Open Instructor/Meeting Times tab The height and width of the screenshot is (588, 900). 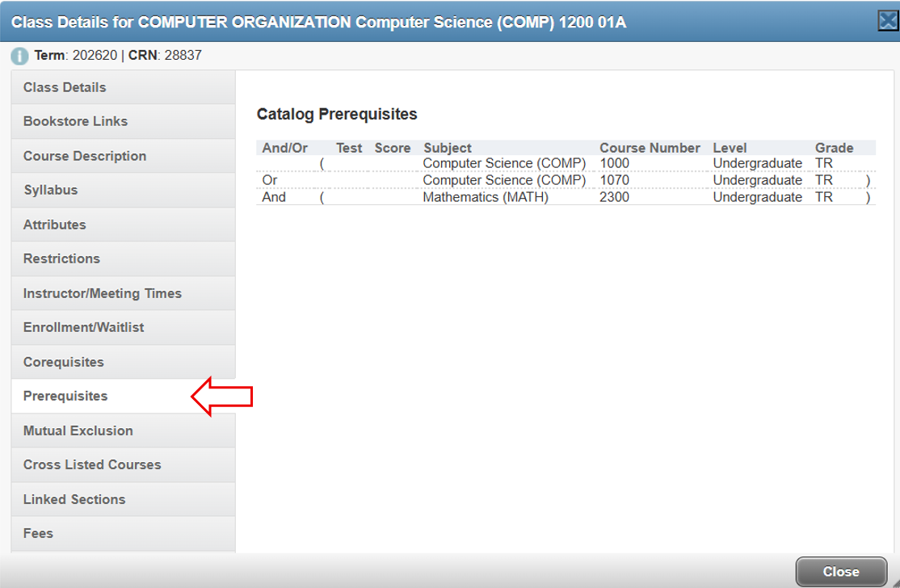click(x=103, y=293)
